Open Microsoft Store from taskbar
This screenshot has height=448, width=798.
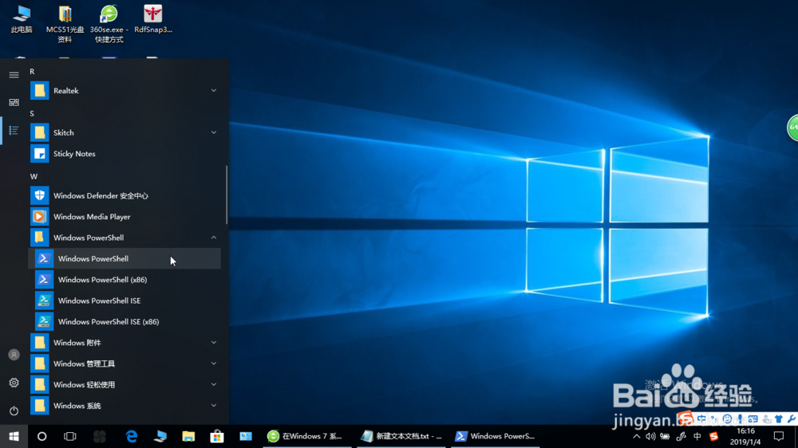217,436
